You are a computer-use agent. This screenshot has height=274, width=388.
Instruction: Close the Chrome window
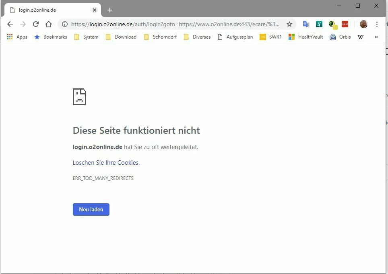tap(376, 6)
